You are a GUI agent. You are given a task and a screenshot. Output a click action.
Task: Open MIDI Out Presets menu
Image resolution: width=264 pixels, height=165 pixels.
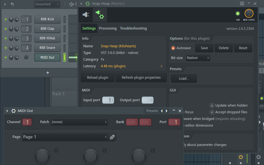pyautogui.click(x=152, y=111)
